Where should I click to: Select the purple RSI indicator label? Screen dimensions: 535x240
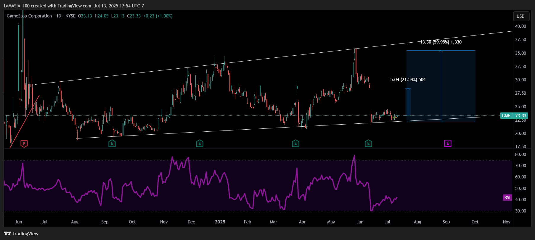(507, 198)
